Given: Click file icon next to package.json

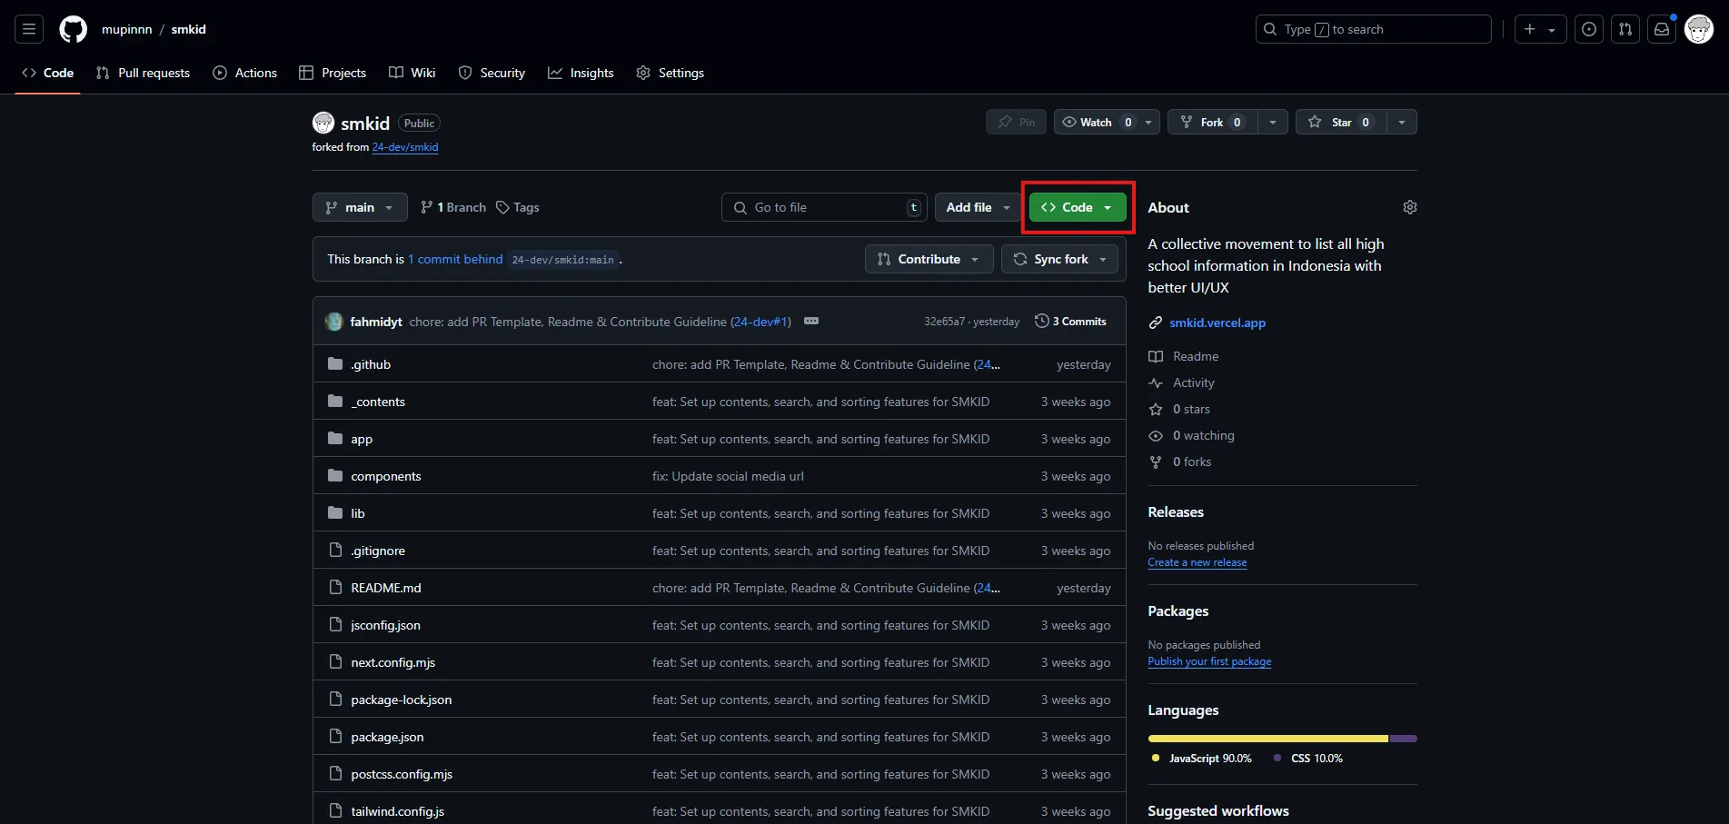Looking at the screenshot, I should click(x=335, y=736).
